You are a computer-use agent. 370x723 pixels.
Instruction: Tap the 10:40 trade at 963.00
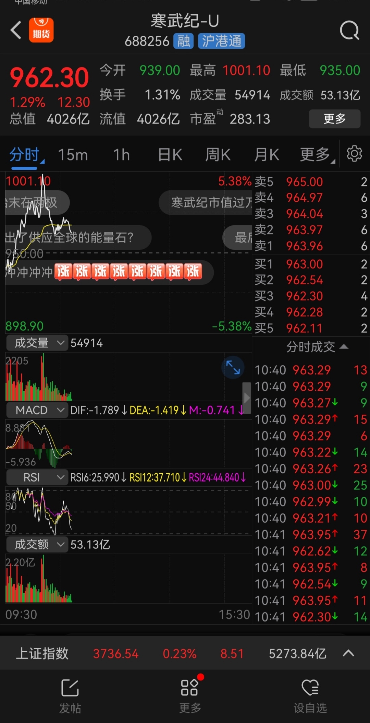[x=311, y=485]
